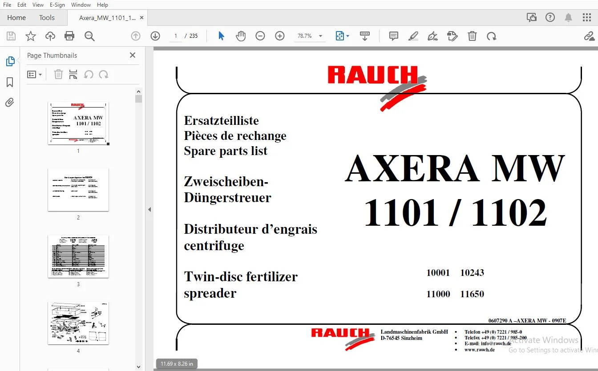This screenshot has height=371, width=598.
Task: Share a link to this file
Action: pyautogui.click(x=590, y=36)
